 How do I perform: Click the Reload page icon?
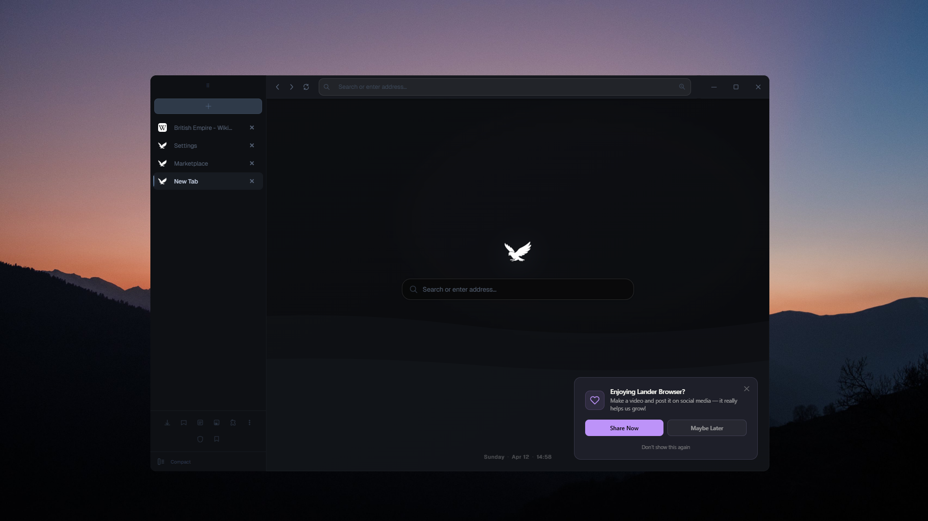[x=306, y=86]
